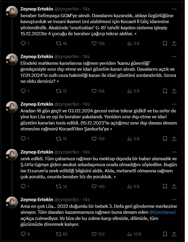The height and width of the screenshot is (242, 188).
Task: Open Zeynep Ertekin's profile from the first tweet
Action: pyautogui.click(x=37, y=9)
